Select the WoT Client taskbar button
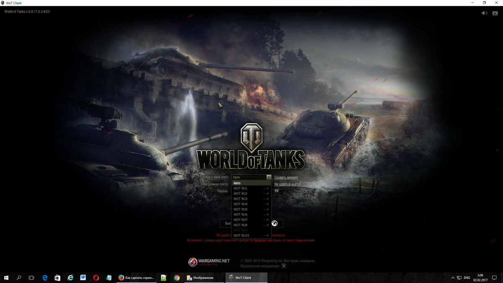The width and height of the screenshot is (503, 283). coord(246,278)
